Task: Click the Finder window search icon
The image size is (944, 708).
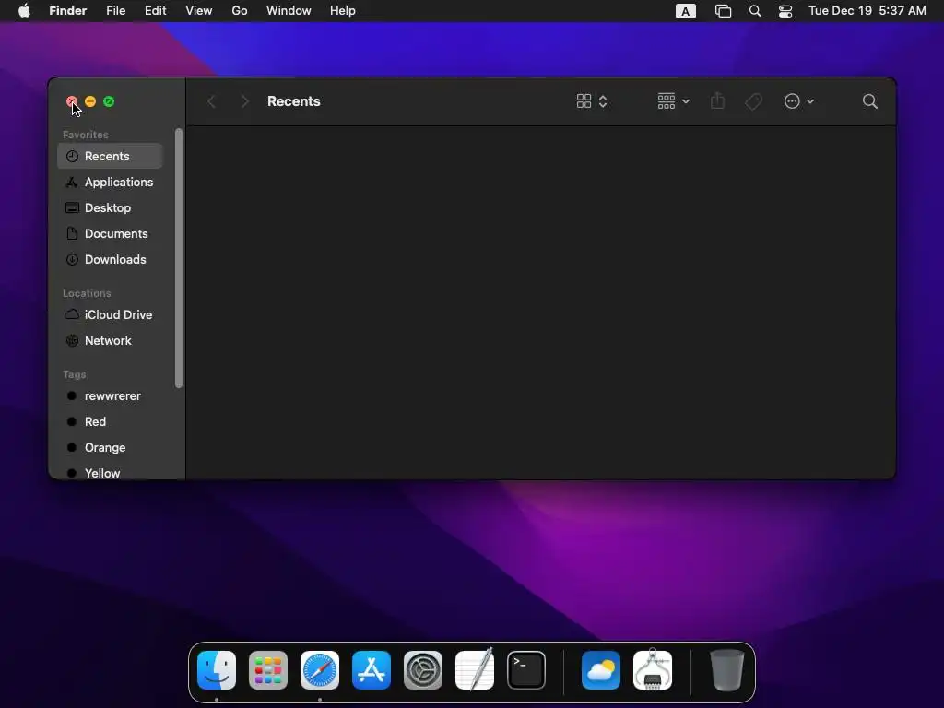Action: tap(869, 101)
